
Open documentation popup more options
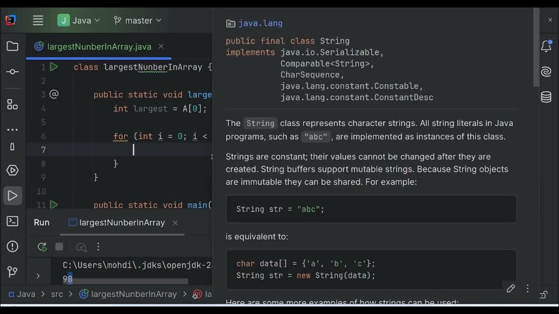pos(528,288)
